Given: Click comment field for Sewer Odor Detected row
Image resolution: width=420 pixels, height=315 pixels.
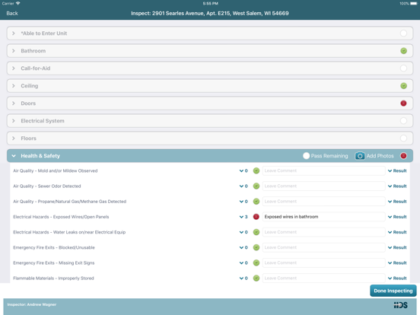Looking at the screenshot, I should tap(323, 186).
